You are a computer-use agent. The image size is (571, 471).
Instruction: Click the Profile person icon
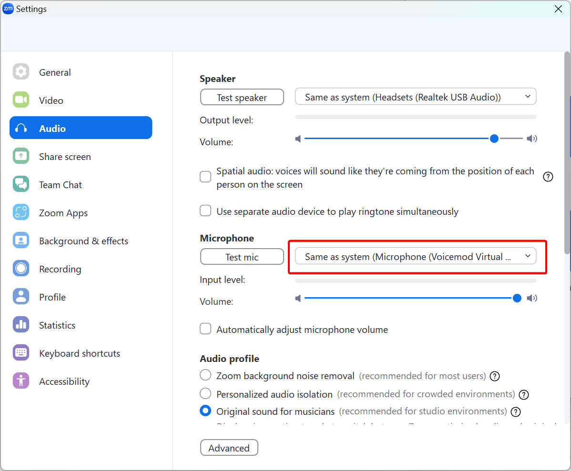[x=21, y=297]
